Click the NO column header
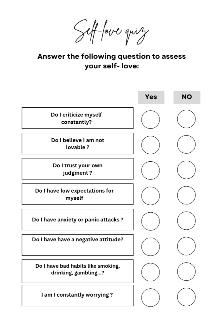This screenshot has width=223, height=336. [187, 97]
